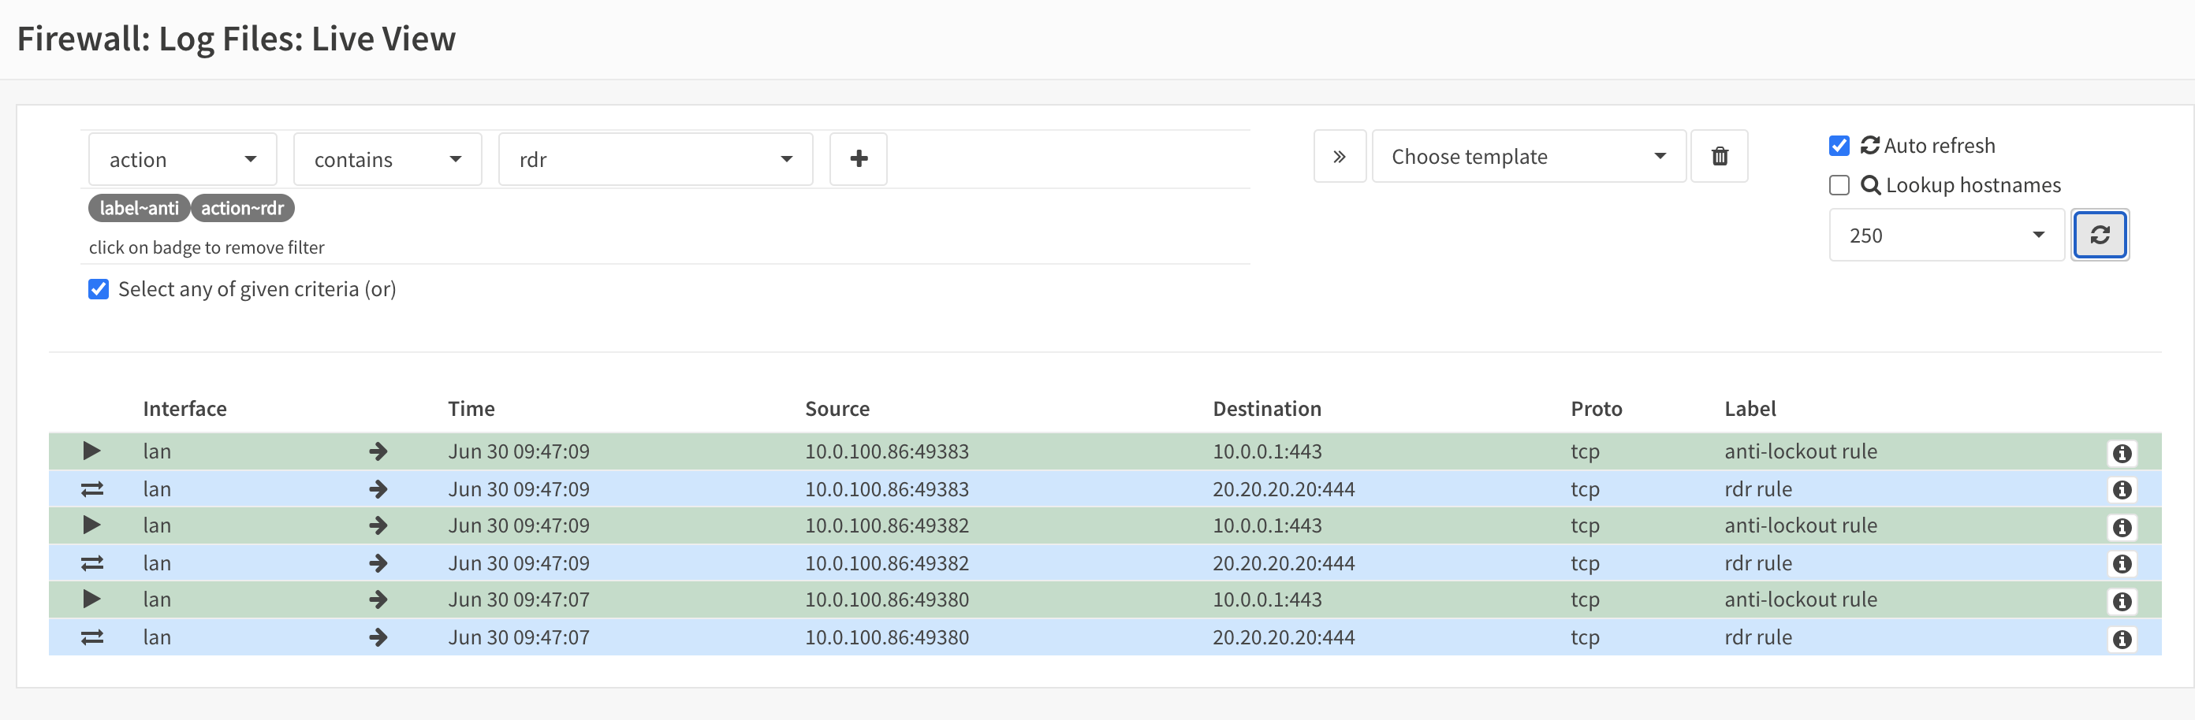
Task: Open info for the first anti-lockout rule entry
Action: pyautogui.click(x=2122, y=453)
